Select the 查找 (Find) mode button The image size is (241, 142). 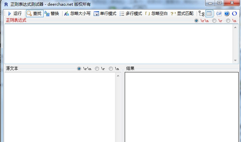pos(35,14)
